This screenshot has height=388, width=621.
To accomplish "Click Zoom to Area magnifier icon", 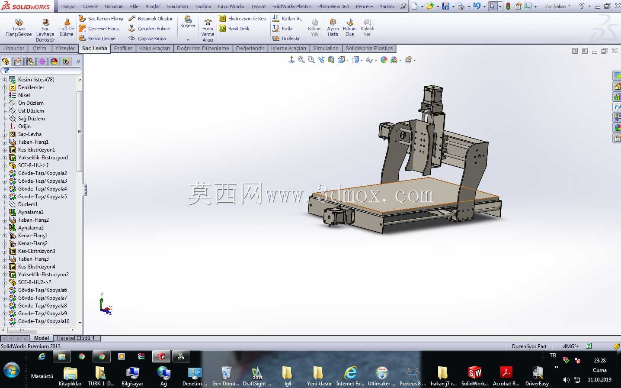I will [311, 60].
